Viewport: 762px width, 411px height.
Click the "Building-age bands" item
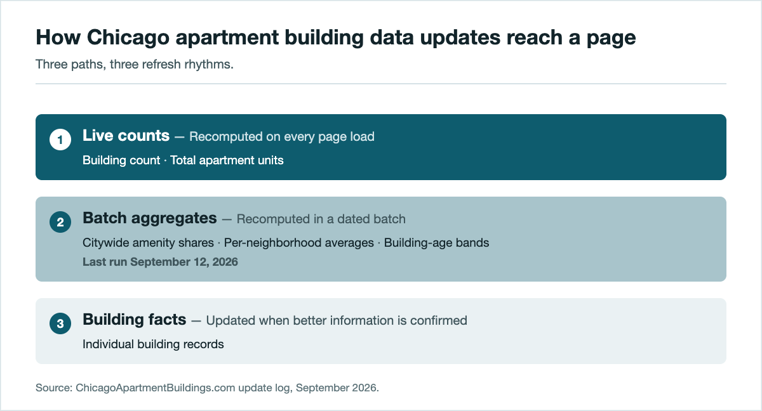437,243
